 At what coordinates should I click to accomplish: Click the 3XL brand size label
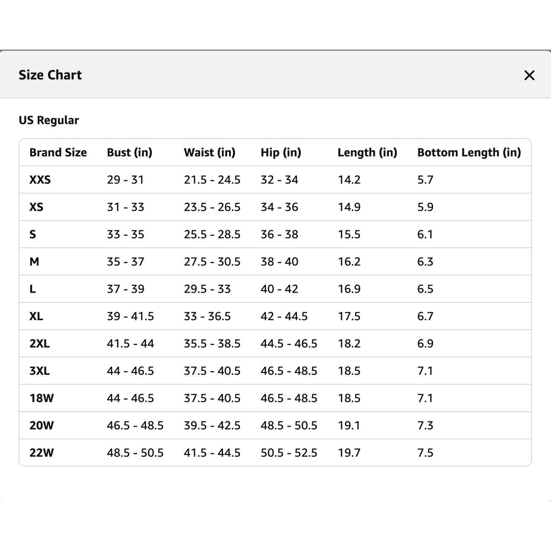pos(39,371)
